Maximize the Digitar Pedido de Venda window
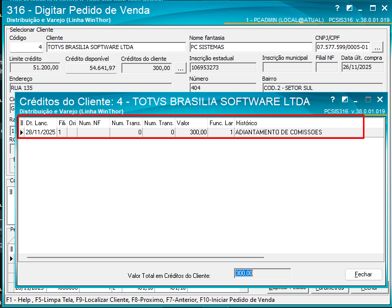Image resolution: width=392 pixels, height=308 pixels. click(x=373, y=8)
